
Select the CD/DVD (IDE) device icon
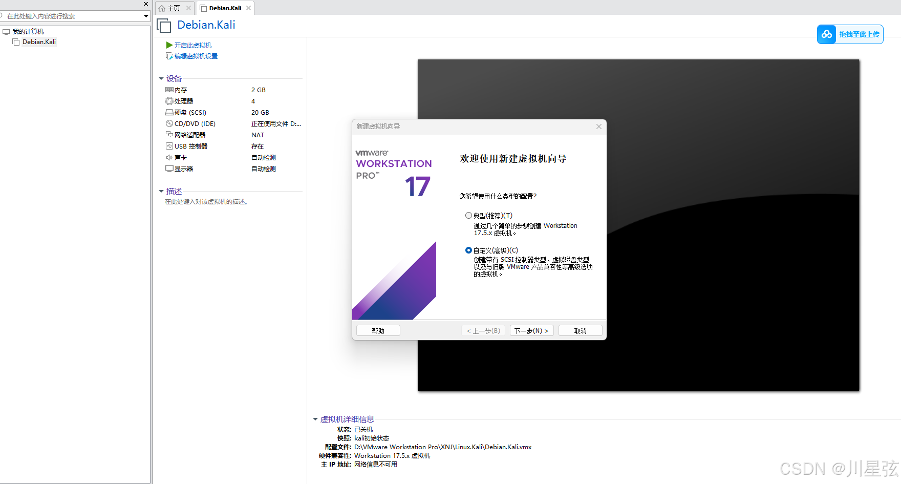coord(169,123)
